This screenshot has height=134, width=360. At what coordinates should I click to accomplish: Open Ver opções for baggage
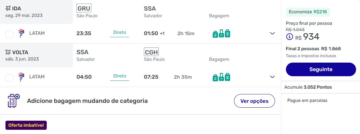[x=254, y=101]
